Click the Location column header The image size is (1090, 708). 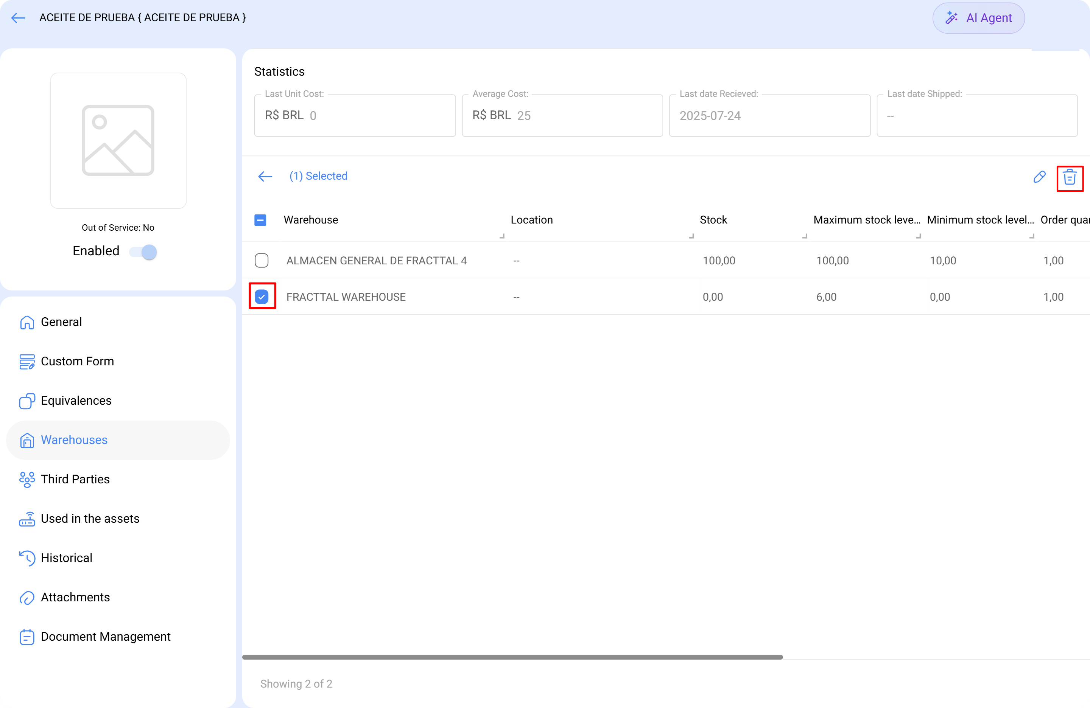coord(531,220)
